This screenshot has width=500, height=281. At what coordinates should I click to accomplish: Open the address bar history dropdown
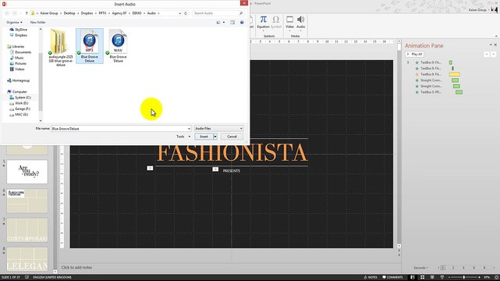(180, 13)
